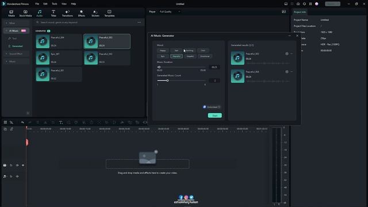Screen dimensions: 368x207
Task: Expand the Mine section in sidebar
Action: click(16, 23)
